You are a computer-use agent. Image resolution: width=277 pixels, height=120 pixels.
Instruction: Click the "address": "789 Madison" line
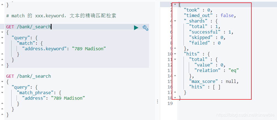pyautogui.click(x=53, y=98)
